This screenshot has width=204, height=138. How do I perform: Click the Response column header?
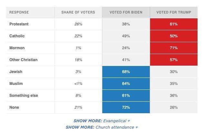click(19, 12)
